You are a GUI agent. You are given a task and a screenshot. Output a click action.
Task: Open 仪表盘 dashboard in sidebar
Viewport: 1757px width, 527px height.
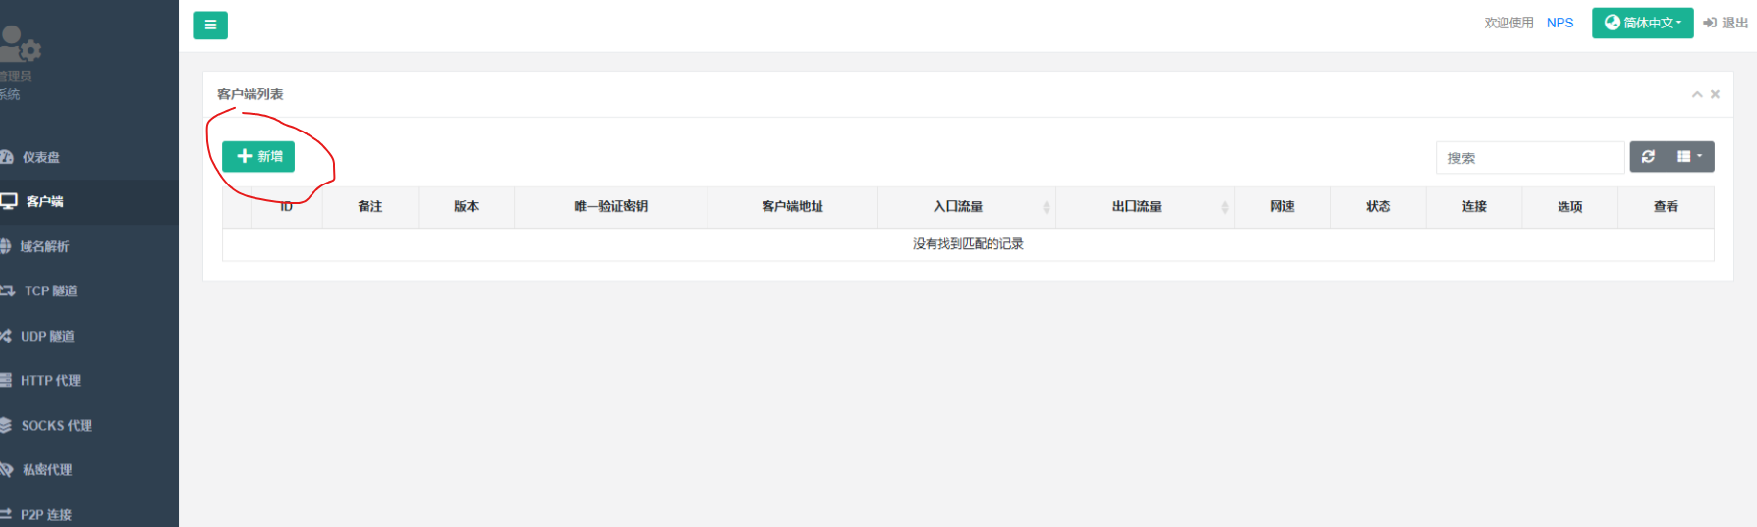41,157
